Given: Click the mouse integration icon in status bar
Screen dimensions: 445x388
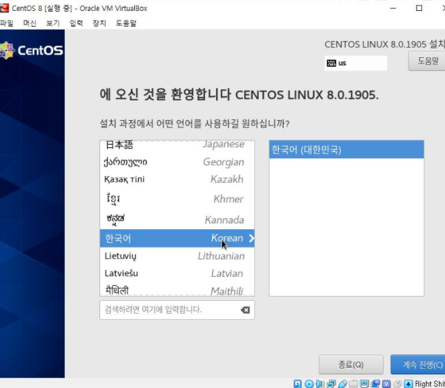Looking at the screenshot, I should 397,384.
